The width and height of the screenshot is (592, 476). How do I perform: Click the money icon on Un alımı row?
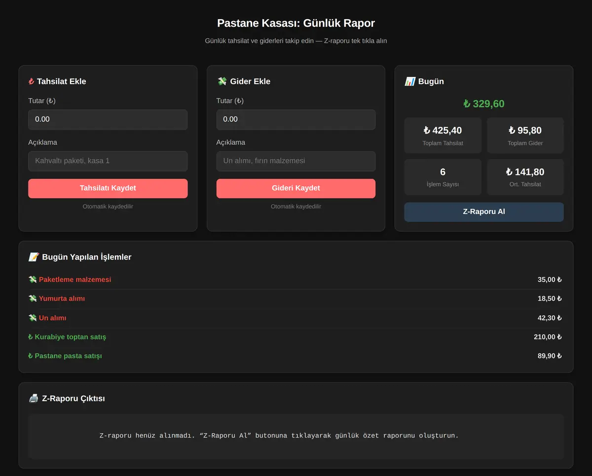point(33,318)
